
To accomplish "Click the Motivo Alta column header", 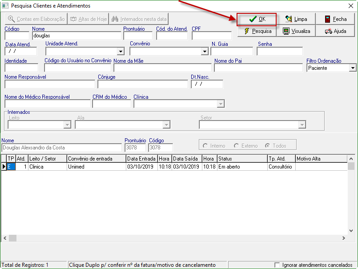I will coord(321,158).
